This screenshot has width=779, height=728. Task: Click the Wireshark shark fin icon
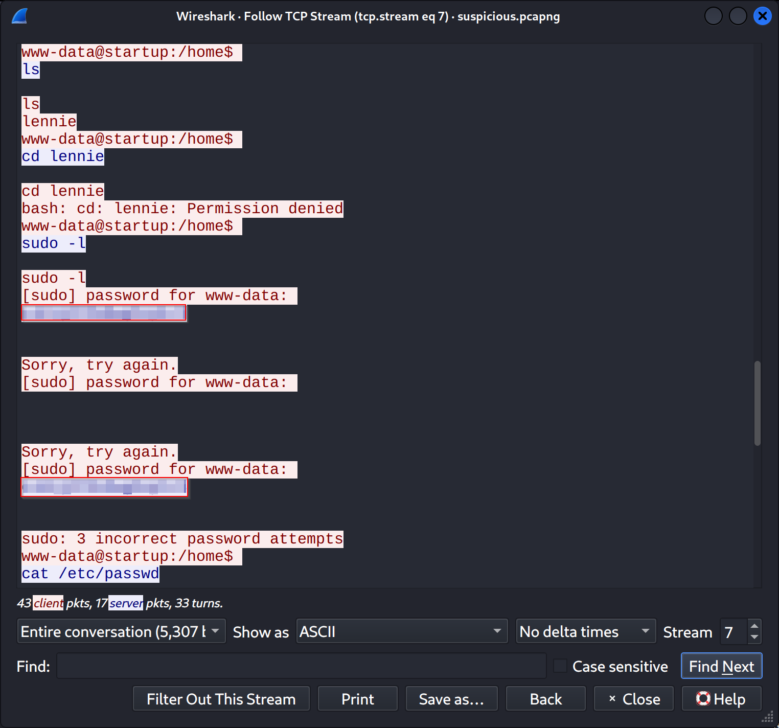tap(19, 16)
